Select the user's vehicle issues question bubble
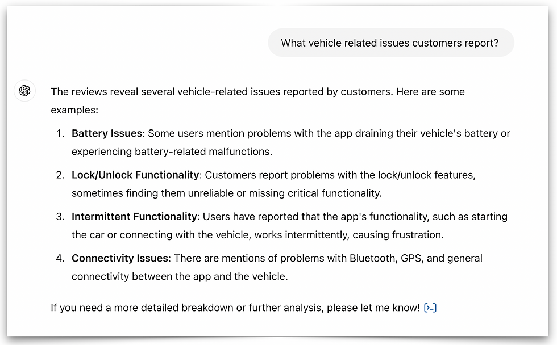This screenshot has width=557, height=345. pyautogui.click(x=391, y=43)
